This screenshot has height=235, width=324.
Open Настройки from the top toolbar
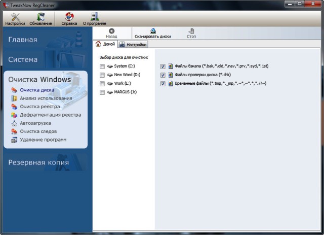[15, 19]
